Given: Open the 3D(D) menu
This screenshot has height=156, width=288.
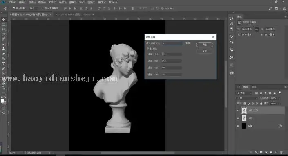Looking at the screenshot, I should (82, 2).
